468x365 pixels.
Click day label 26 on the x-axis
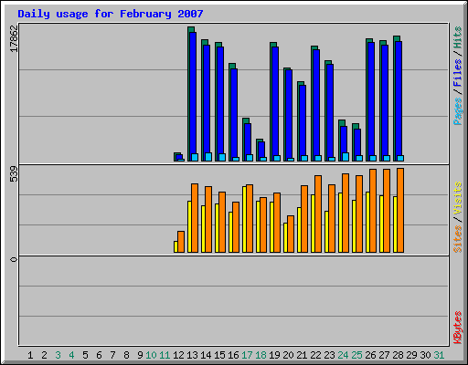[x=370, y=355]
